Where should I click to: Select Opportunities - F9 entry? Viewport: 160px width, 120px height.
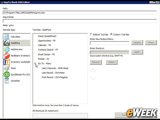pyautogui.click(x=47, y=40)
